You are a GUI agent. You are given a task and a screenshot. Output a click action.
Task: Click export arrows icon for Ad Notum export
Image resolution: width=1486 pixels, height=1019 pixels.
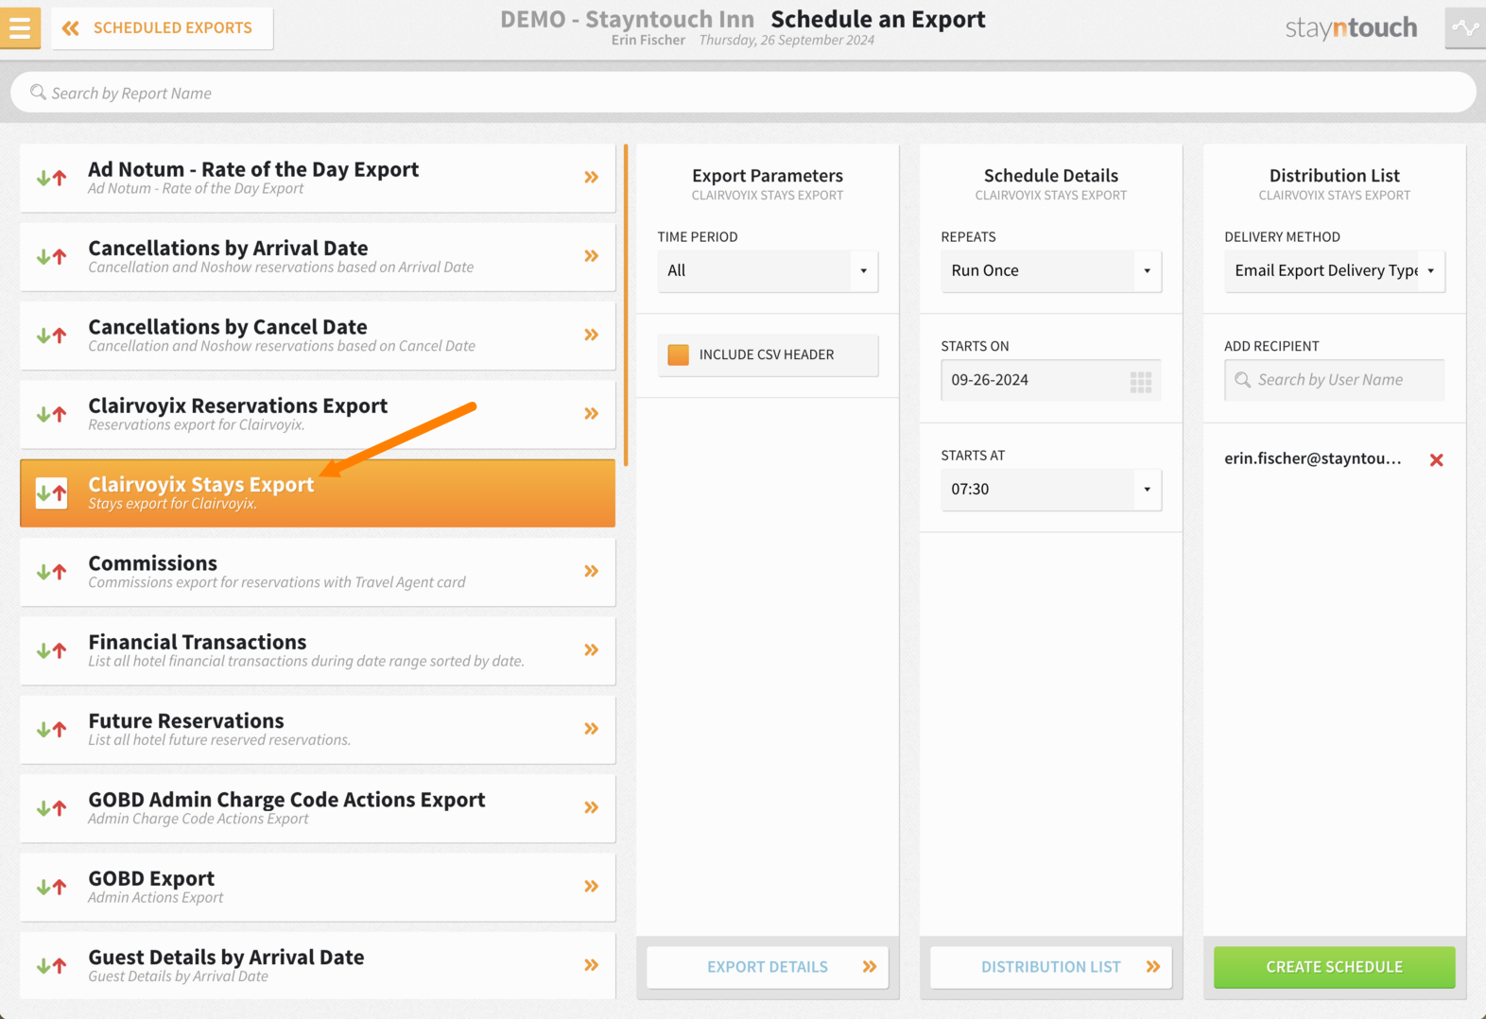click(x=52, y=178)
